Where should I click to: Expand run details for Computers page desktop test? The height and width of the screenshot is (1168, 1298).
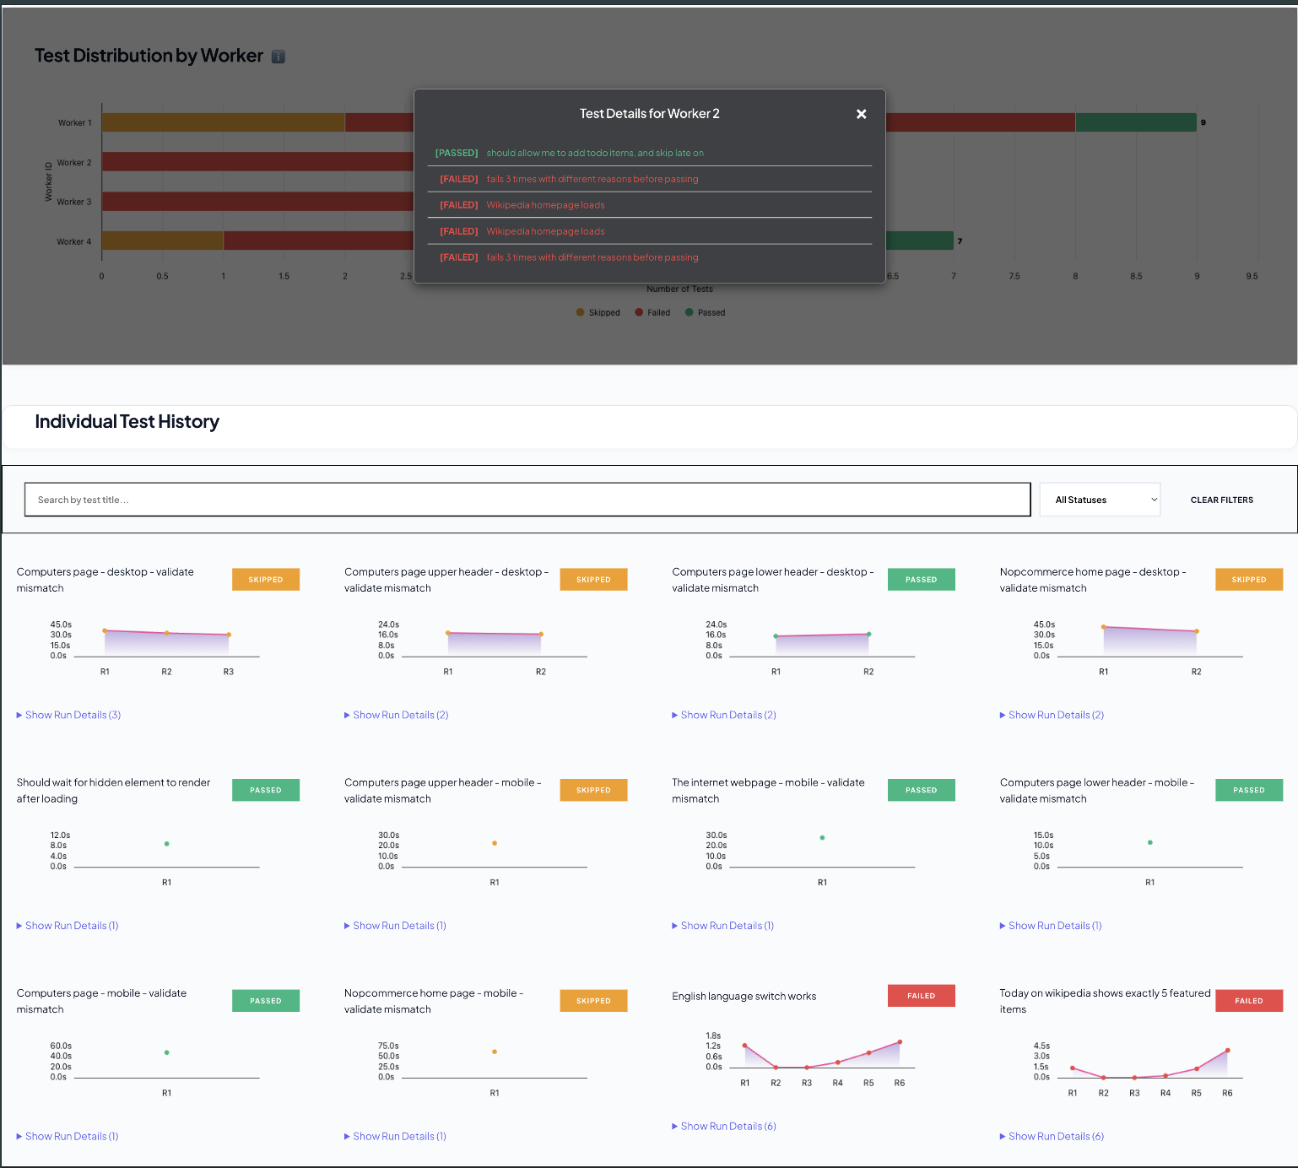click(73, 715)
